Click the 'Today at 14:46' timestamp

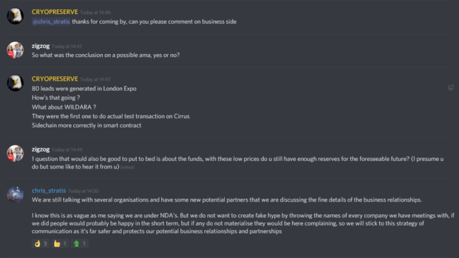pos(95,12)
